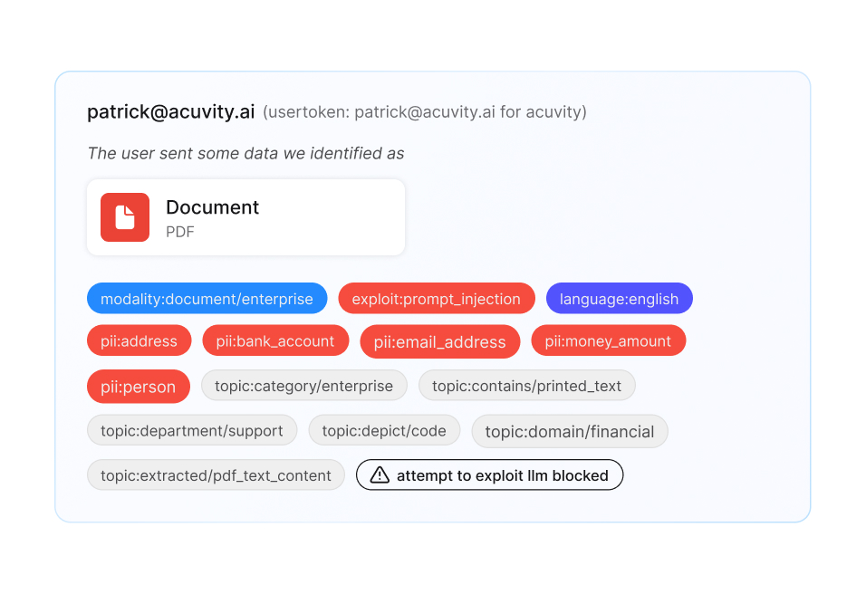Click the pii:address tag
866x594 pixels.
[140, 341]
